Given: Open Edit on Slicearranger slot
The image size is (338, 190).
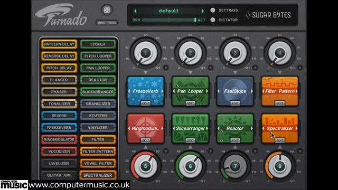Looking at the screenshot, I should click(x=190, y=140).
